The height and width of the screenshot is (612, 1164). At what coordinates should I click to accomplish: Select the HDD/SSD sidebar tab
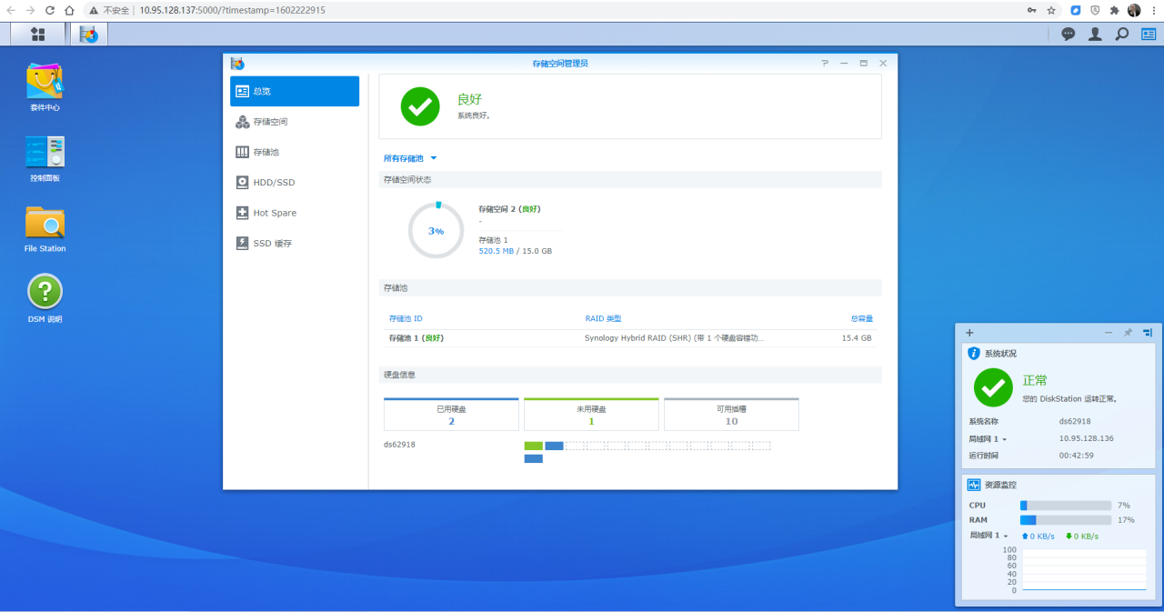[274, 183]
